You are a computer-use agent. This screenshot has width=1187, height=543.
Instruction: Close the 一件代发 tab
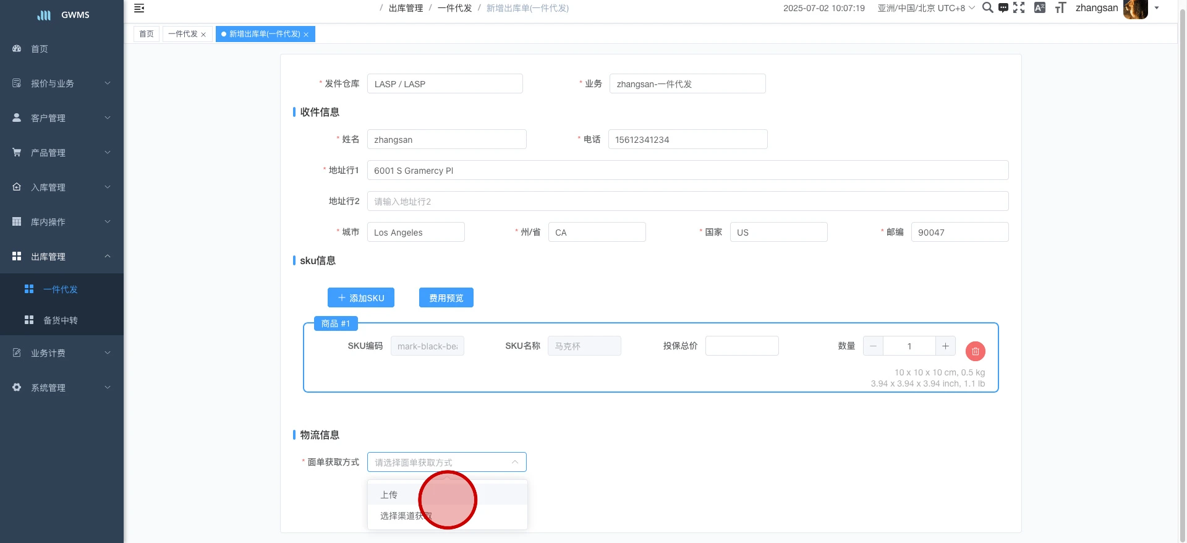pyautogui.click(x=203, y=35)
